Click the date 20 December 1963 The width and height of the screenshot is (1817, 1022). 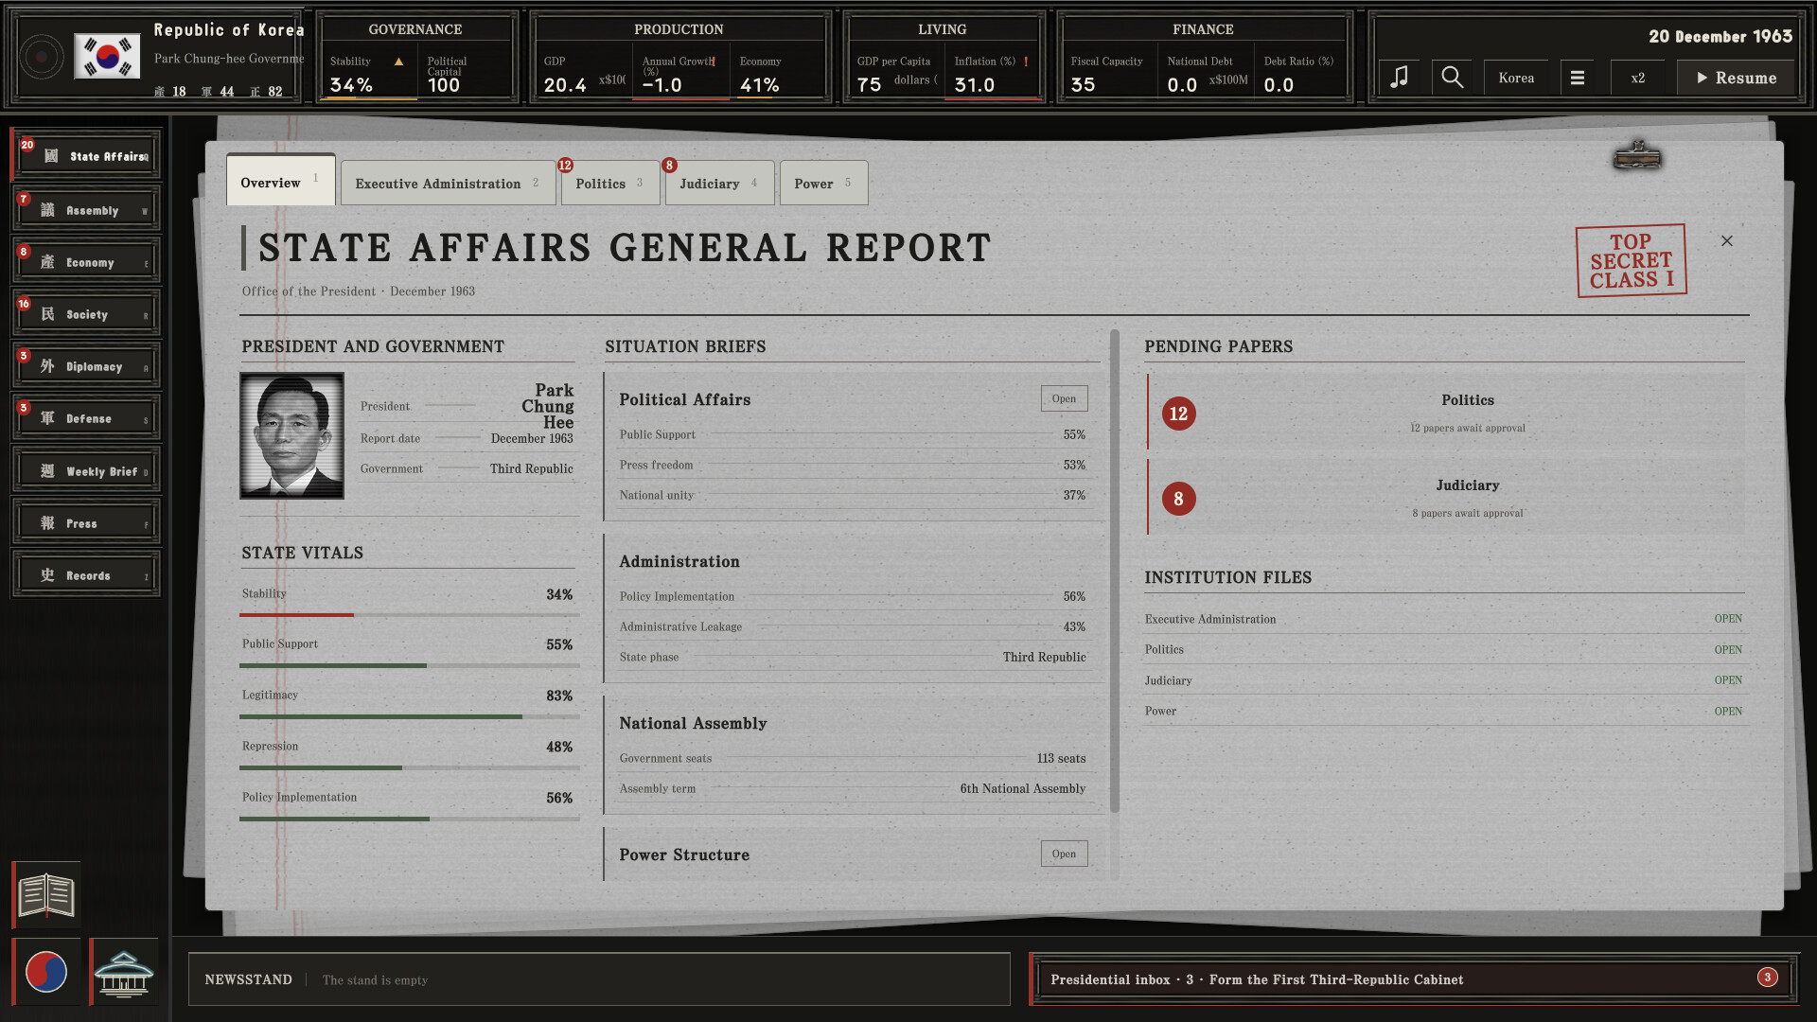pos(1720,37)
